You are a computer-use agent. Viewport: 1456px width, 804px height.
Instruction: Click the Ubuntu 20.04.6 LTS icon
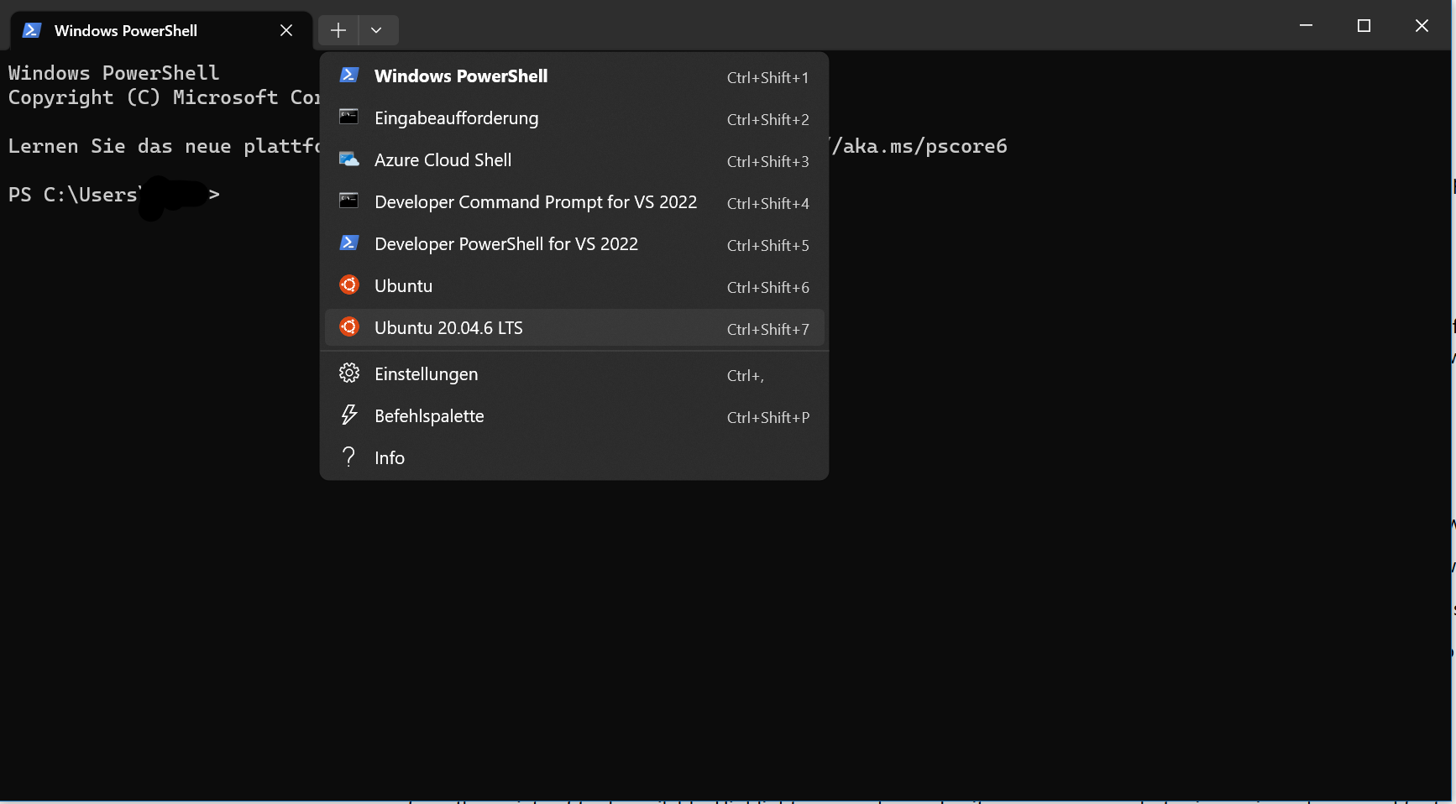[348, 327]
